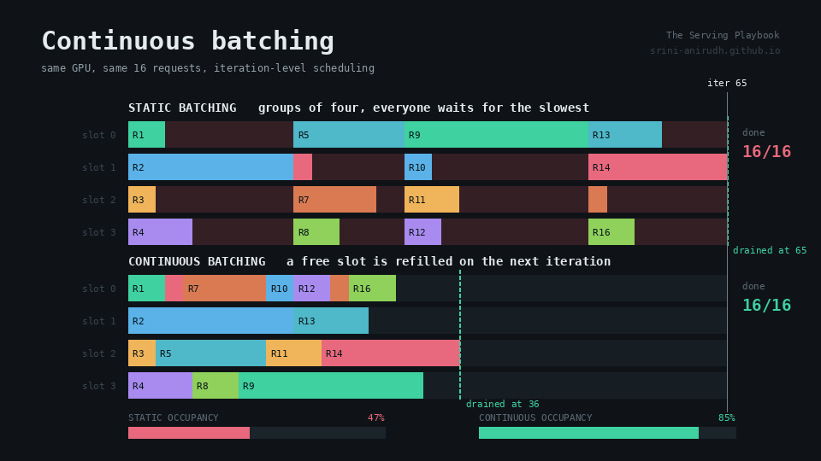The image size is (821, 461).
Task: Click R10 block in static batching
Action: point(418,166)
